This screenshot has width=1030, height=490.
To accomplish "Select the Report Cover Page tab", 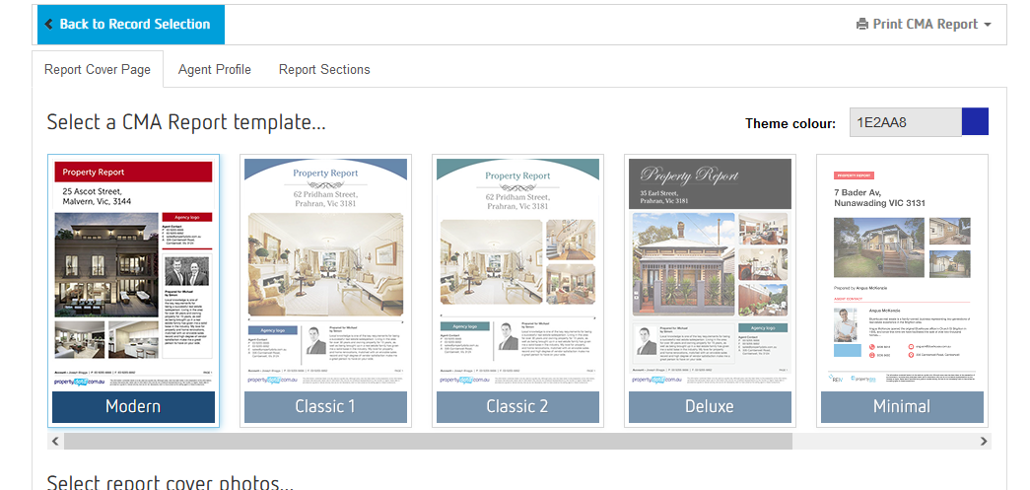I will (98, 69).
